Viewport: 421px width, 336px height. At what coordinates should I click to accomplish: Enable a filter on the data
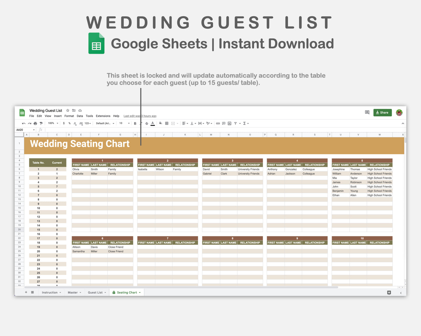pos(235,123)
